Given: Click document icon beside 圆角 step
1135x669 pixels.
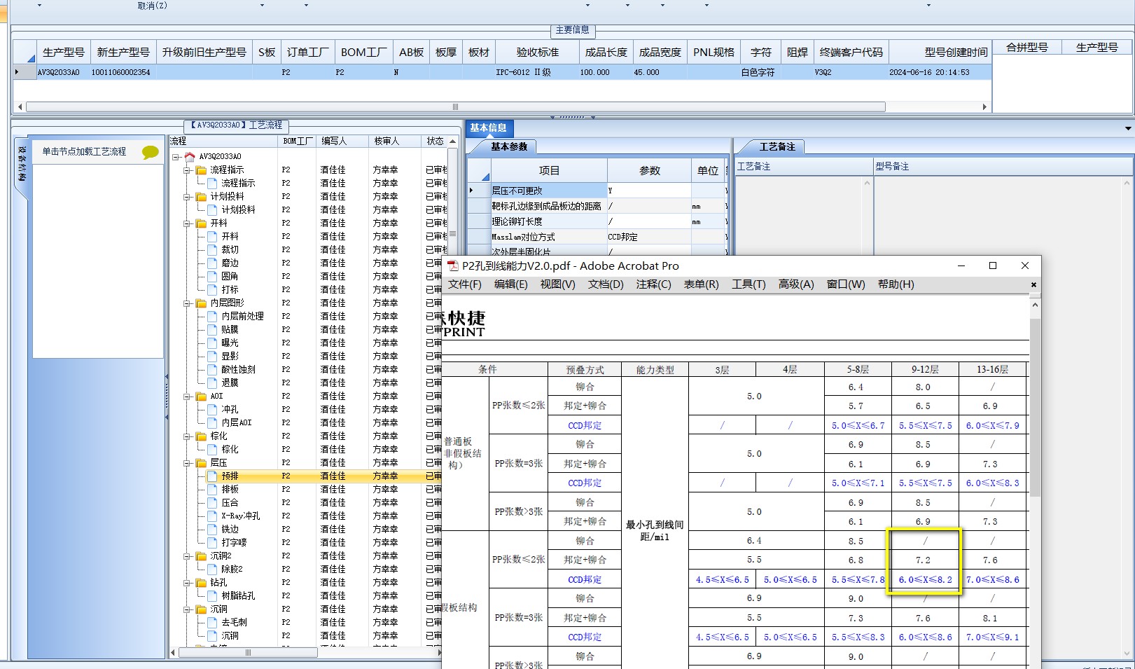Looking at the screenshot, I should (x=213, y=277).
